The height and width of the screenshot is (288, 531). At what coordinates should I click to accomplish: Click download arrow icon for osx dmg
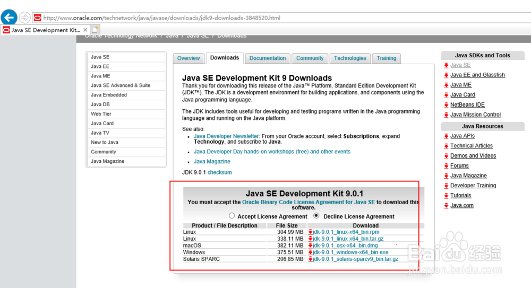310,246
